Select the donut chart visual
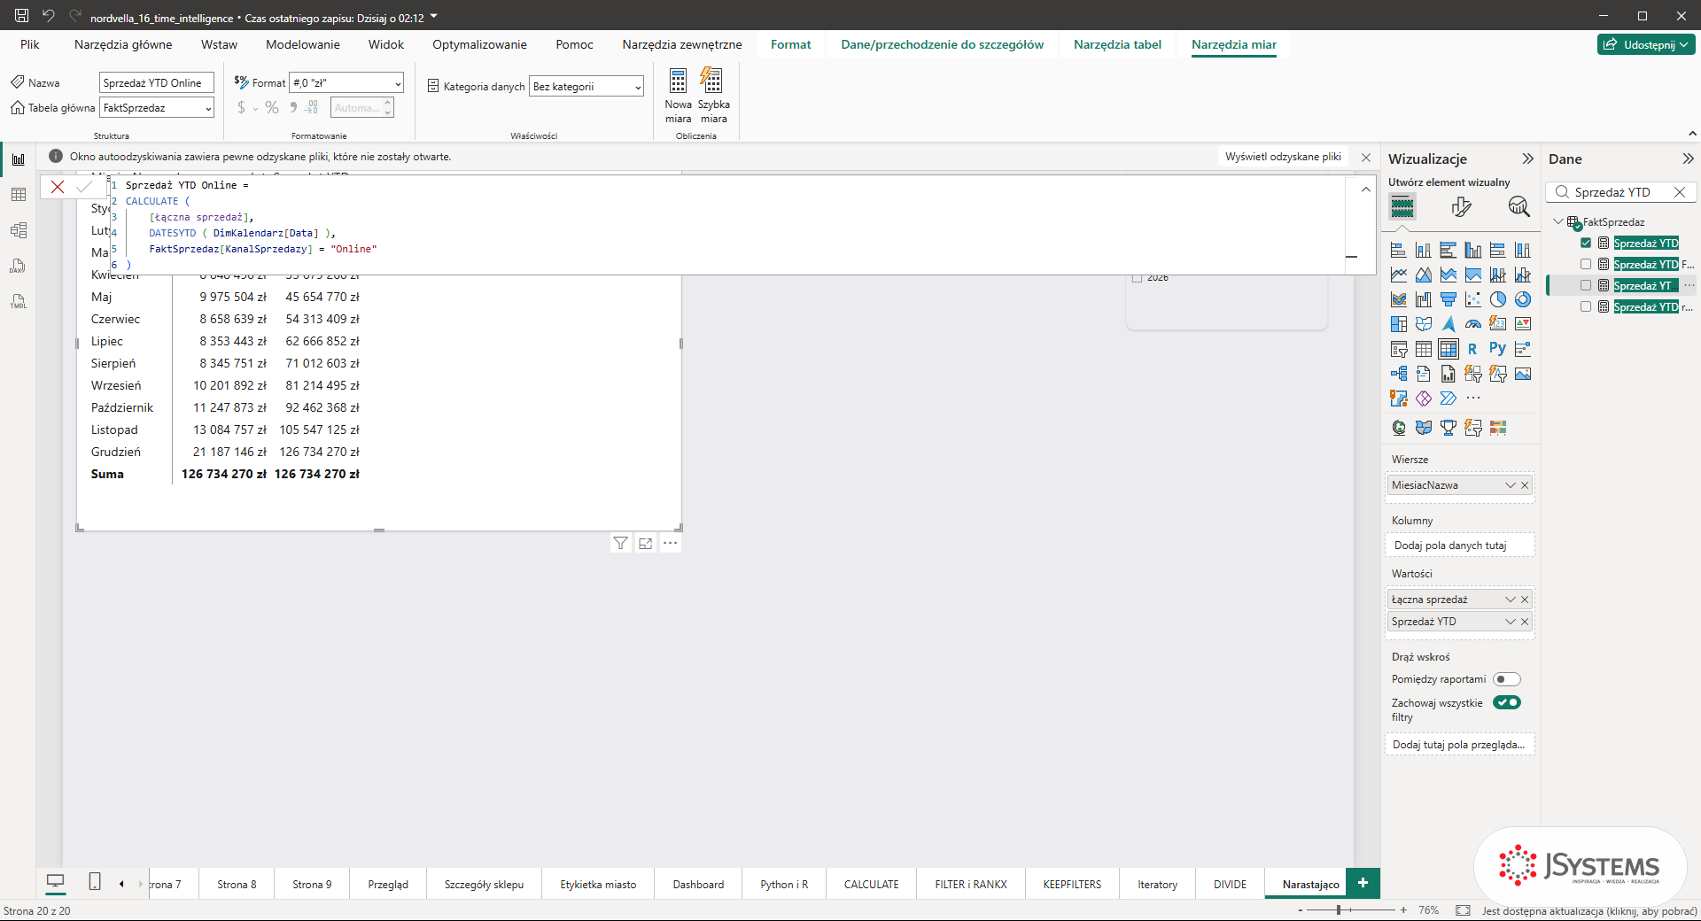Screen dimensions: 1701x921 click(x=1522, y=299)
